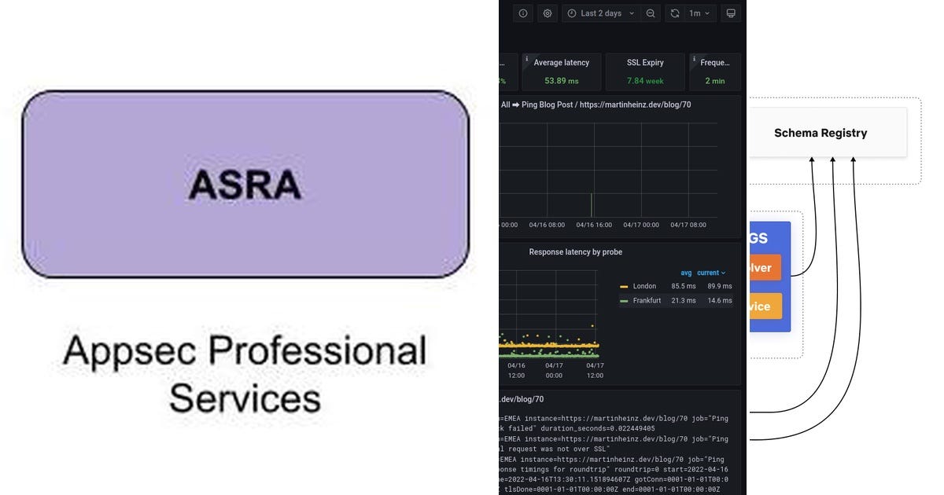Screen dimensions: 944x495
Task: Toggle the Frankfurt series in legend
Action: click(x=648, y=300)
